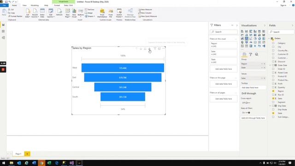Image resolution: width=295 pixels, height=166 pixels.
Task: Check the Category field checkbox
Action: 273,43
